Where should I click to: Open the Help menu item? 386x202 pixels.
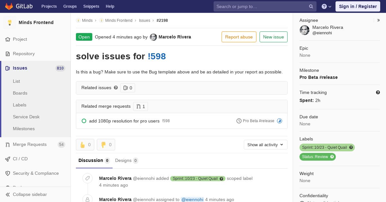click(x=110, y=6)
